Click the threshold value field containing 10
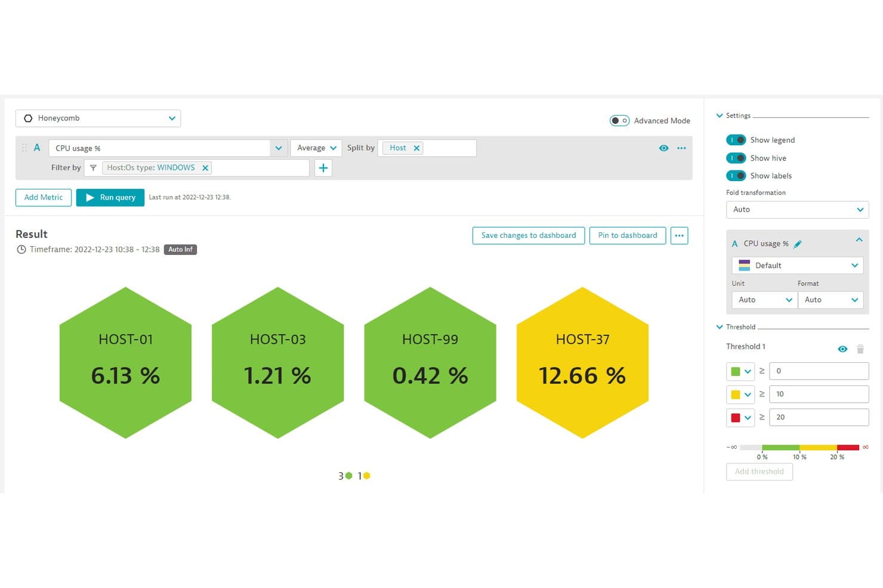883x588 pixels. pos(819,394)
